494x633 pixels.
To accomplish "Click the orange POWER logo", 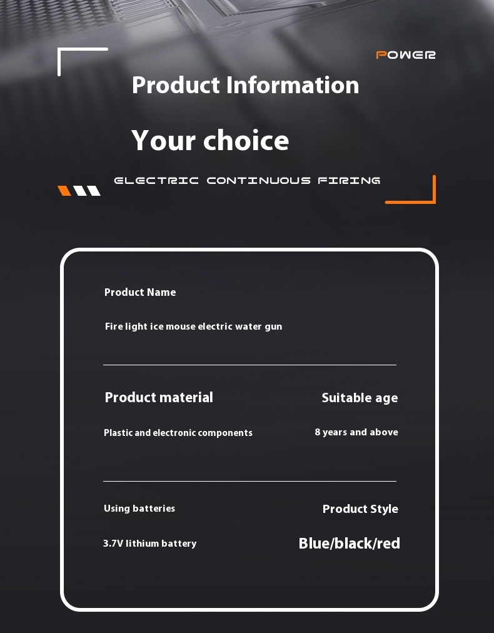I will pyautogui.click(x=406, y=55).
